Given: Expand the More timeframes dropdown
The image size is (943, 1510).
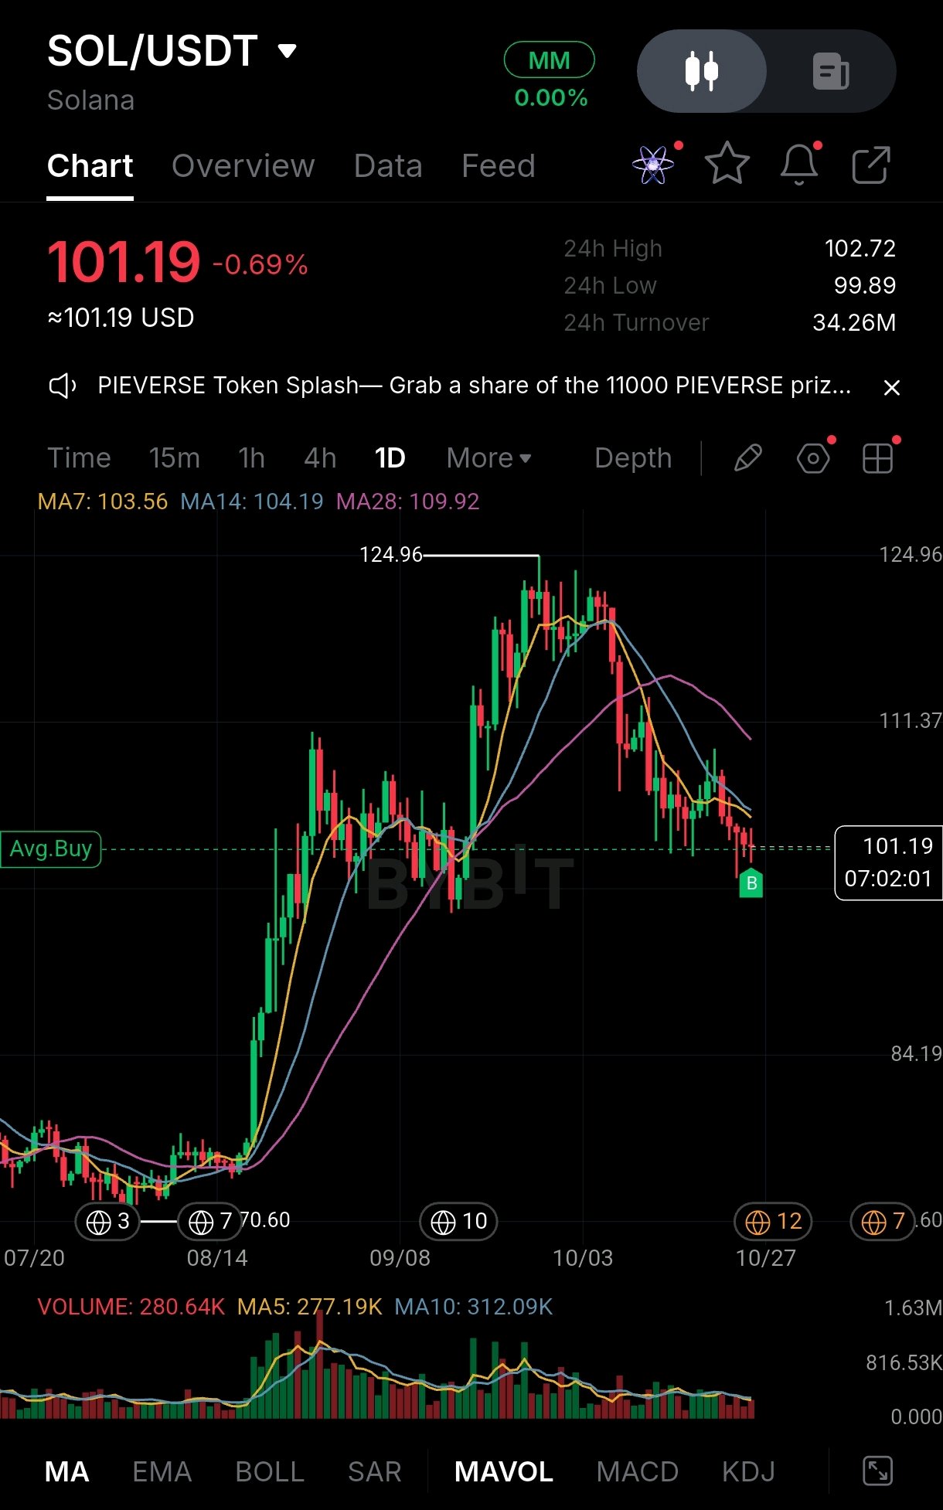Looking at the screenshot, I should [x=489, y=458].
